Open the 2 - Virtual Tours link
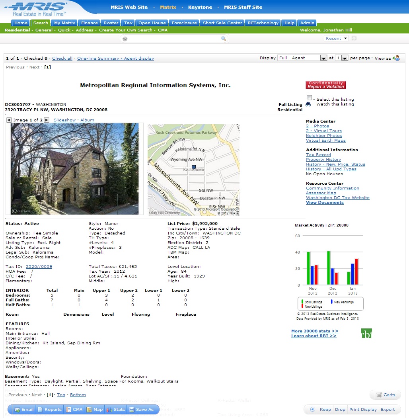The width and height of the screenshot is (409, 418). [x=324, y=131]
